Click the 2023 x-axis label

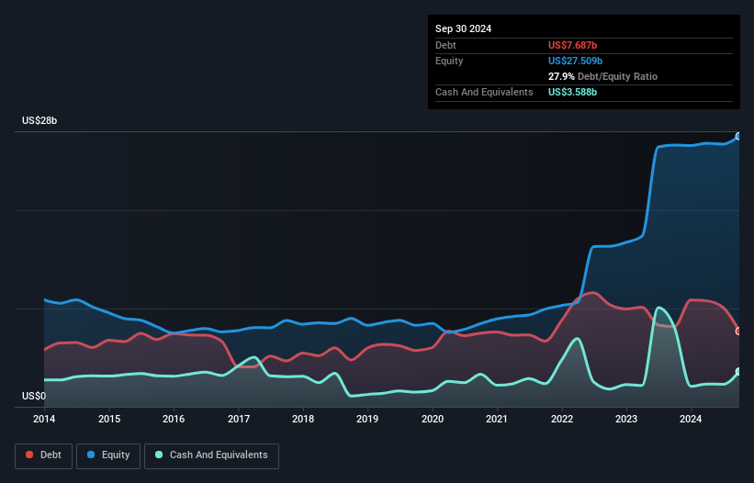tap(626, 419)
